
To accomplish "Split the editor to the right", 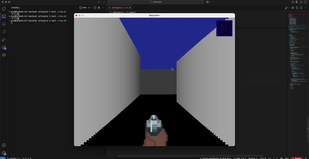I will pos(301,8).
